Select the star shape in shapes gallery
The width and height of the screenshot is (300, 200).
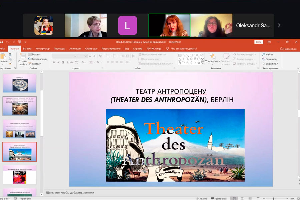tap(199, 62)
